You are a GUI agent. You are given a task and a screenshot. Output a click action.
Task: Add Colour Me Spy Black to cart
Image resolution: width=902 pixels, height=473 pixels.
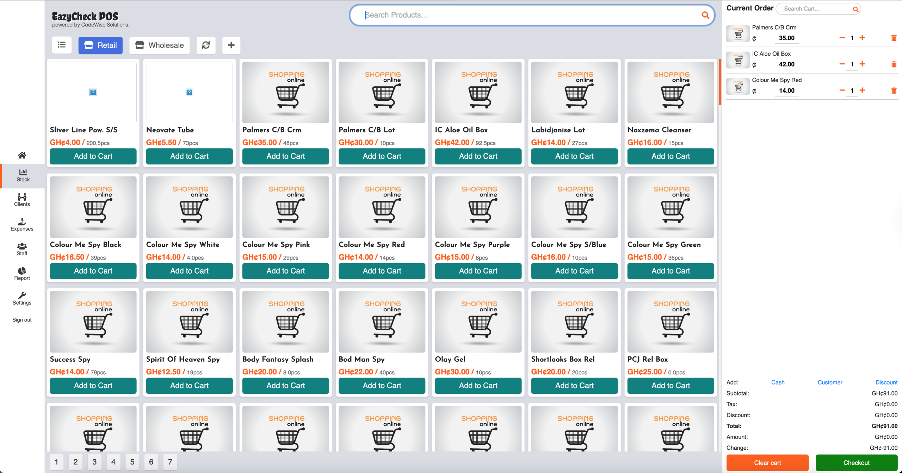[93, 271]
